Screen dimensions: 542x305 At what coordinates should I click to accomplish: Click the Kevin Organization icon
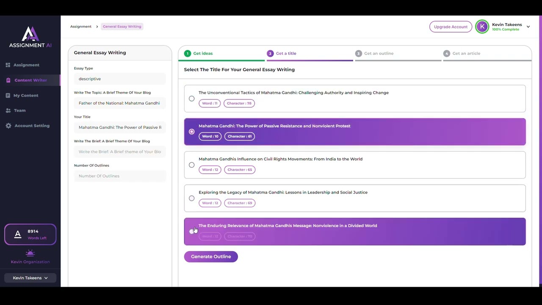30,253
